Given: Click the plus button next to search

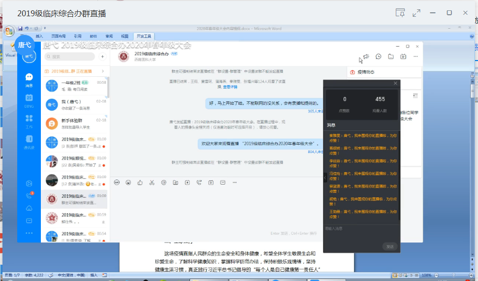Looking at the screenshot, I should pyautogui.click(x=102, y=57).
